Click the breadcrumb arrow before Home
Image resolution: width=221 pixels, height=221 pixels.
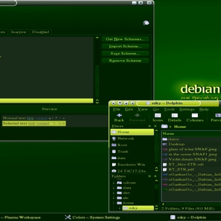[x=170, y=127]
